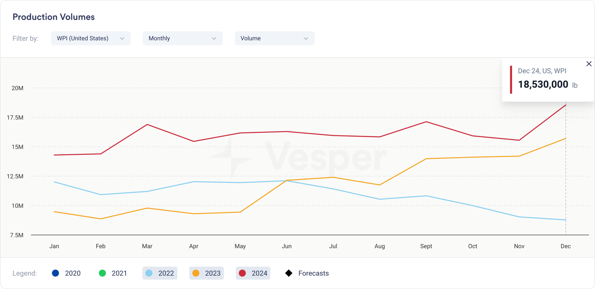Screen dimensions: 595x289
Task: Click the black diamond Forecasts icon
Action: pos(289,273)
